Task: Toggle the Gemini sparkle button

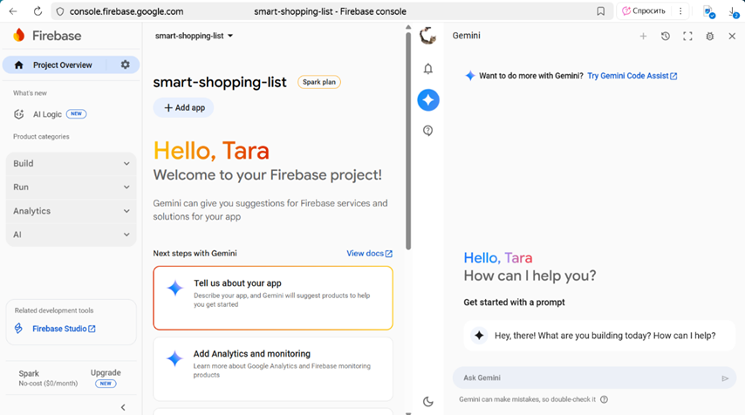Action: coord(428,99)
